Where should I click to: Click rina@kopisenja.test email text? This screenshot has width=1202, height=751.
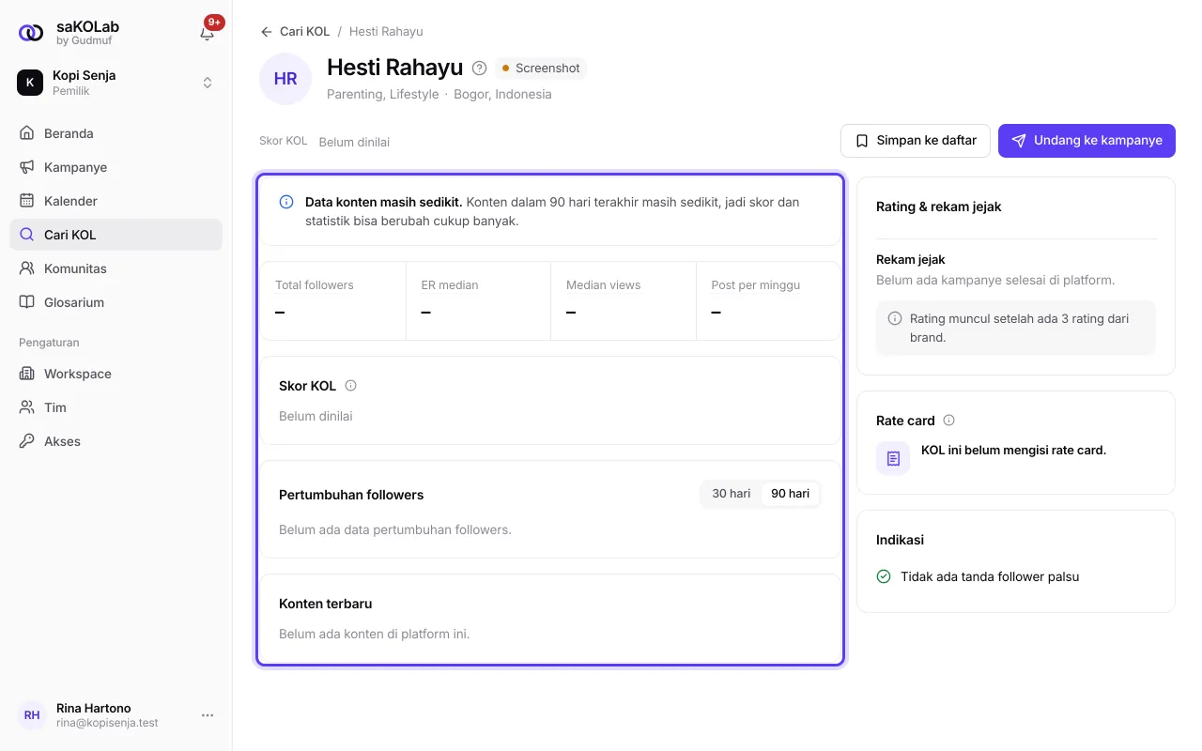click(x=107, y=723)
